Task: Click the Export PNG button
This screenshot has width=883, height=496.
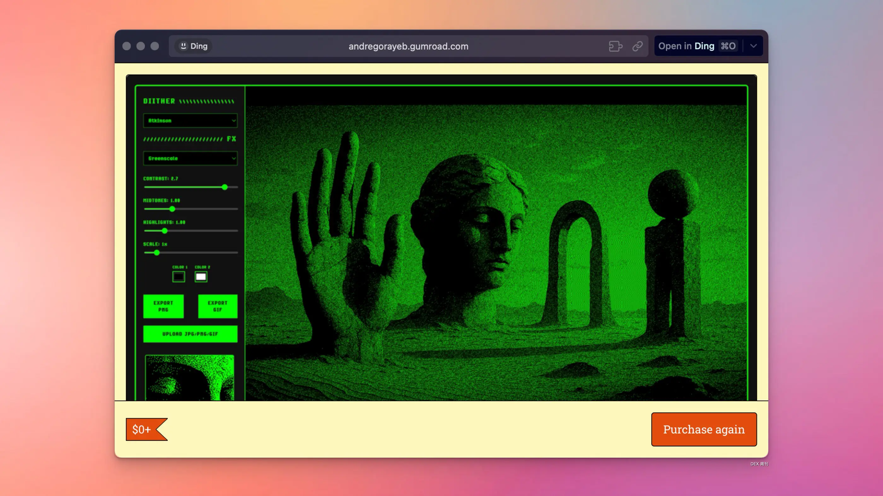Action: [163, 306]
